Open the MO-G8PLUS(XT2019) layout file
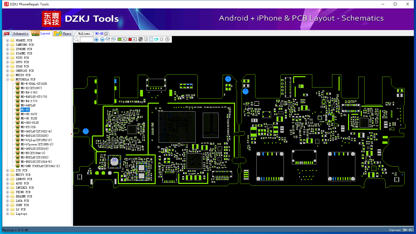The image size is (416, 234). (x=35, y=149)
